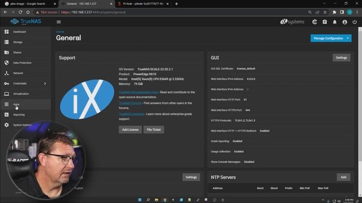The width and height of the screenshot is (362, 203).
Task: Open File Explorer from taskbar
Action: 157,200
